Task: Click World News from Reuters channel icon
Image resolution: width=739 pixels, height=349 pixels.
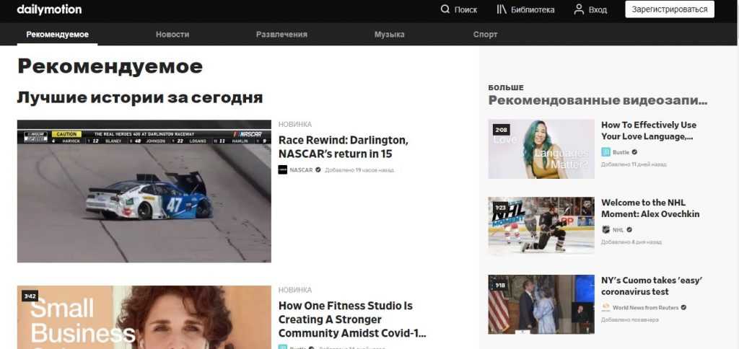Action: pyautogui.click(x=606, y=307)
